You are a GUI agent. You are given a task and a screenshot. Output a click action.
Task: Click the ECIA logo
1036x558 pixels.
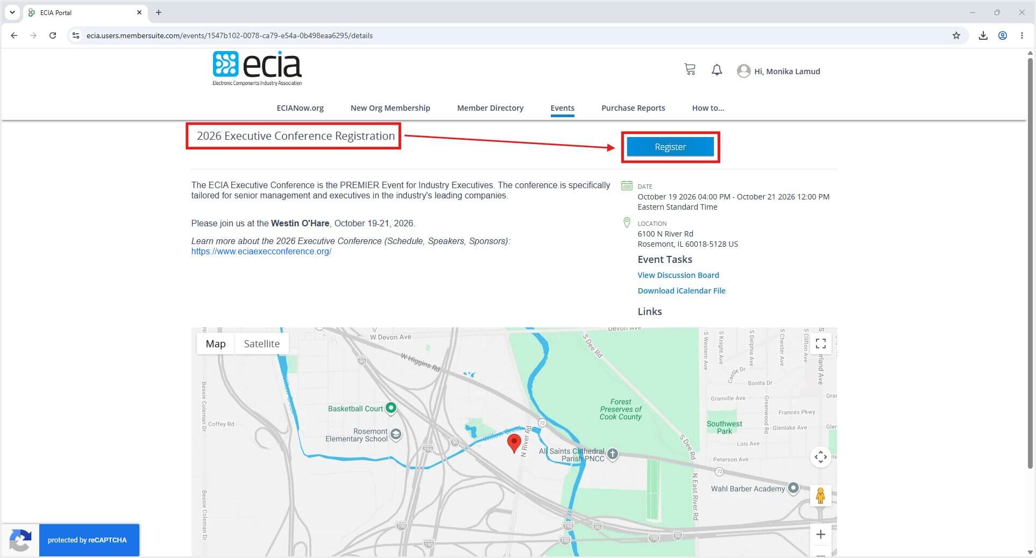[x=257, y=68]
